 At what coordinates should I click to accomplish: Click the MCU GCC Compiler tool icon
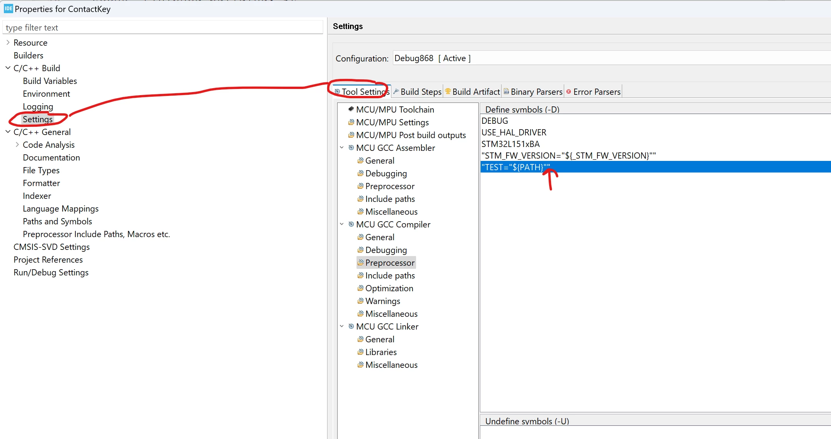351,224
